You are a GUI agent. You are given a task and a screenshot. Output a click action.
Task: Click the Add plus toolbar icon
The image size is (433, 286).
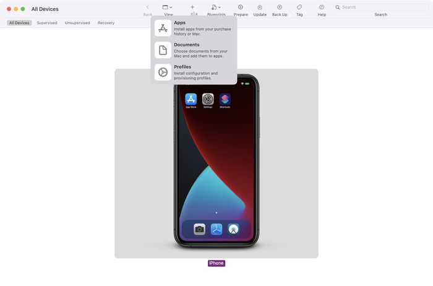click(x=192, y=7)
